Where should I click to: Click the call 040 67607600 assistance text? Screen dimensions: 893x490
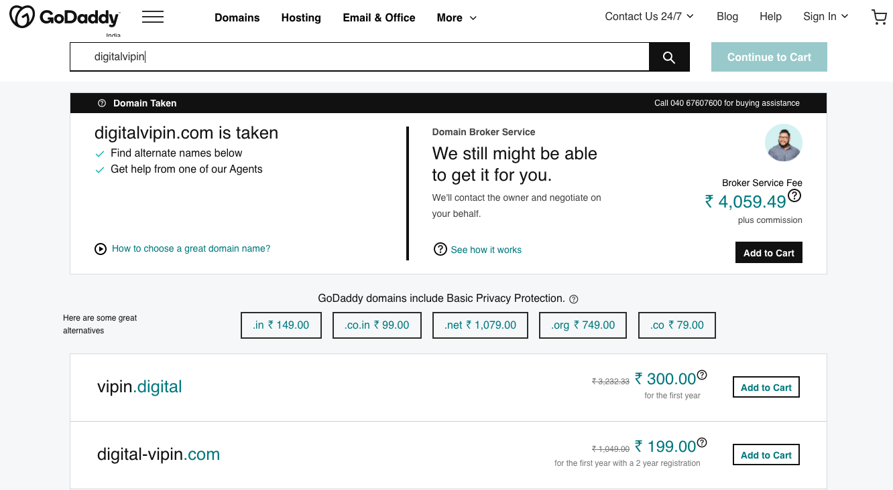click(x=727, y=103)
